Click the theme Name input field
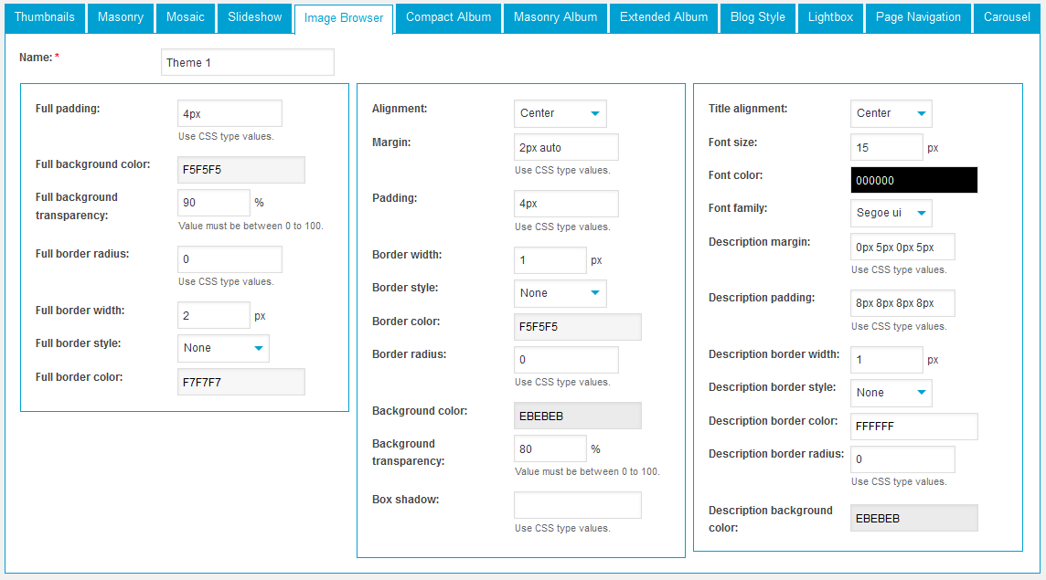1046x580 pixels. point(247,62)
